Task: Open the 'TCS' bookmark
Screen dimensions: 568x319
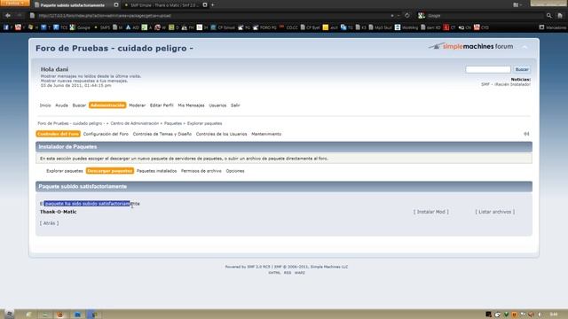Action: 60,27
